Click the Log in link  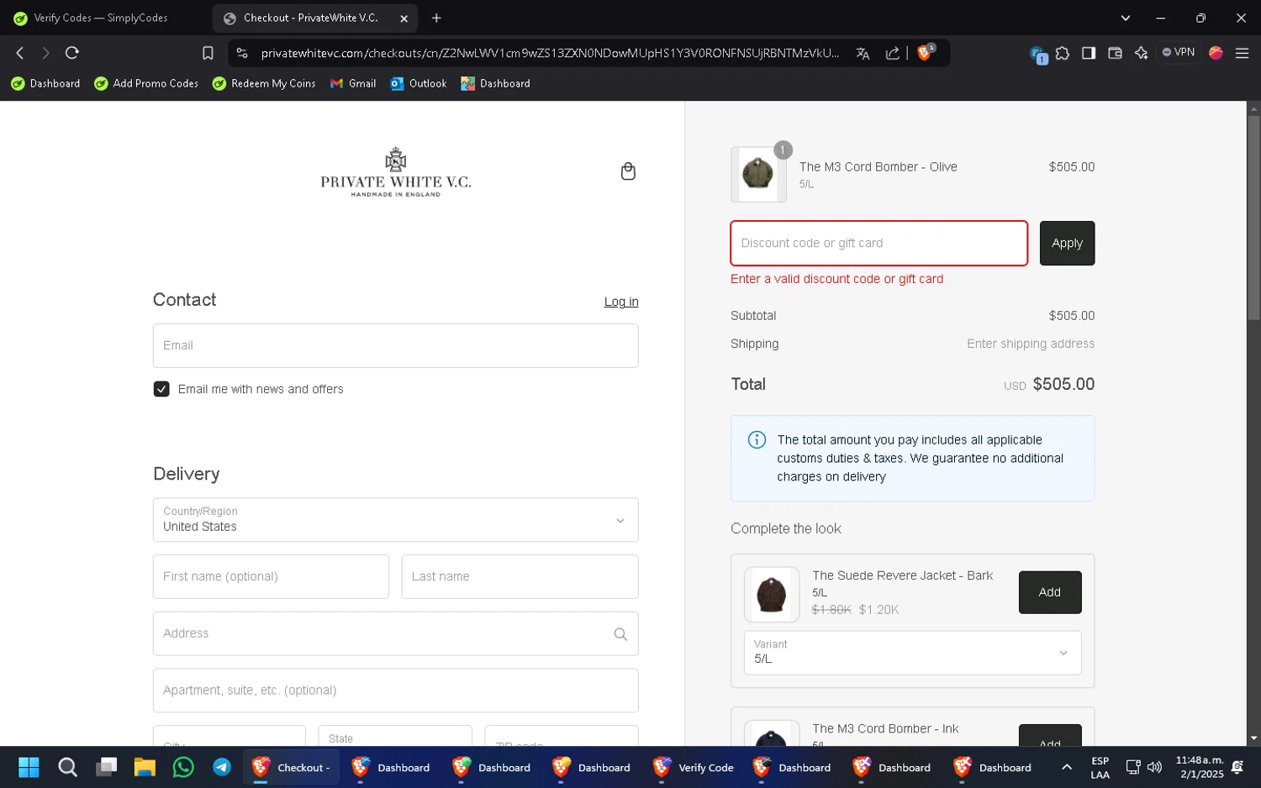click(x=621, y=302)
